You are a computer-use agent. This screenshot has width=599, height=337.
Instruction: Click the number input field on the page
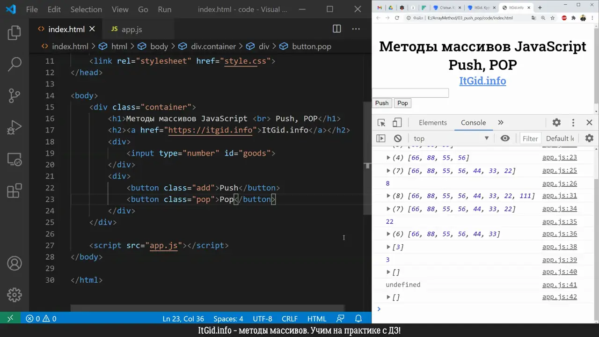[x=410, y=93]
